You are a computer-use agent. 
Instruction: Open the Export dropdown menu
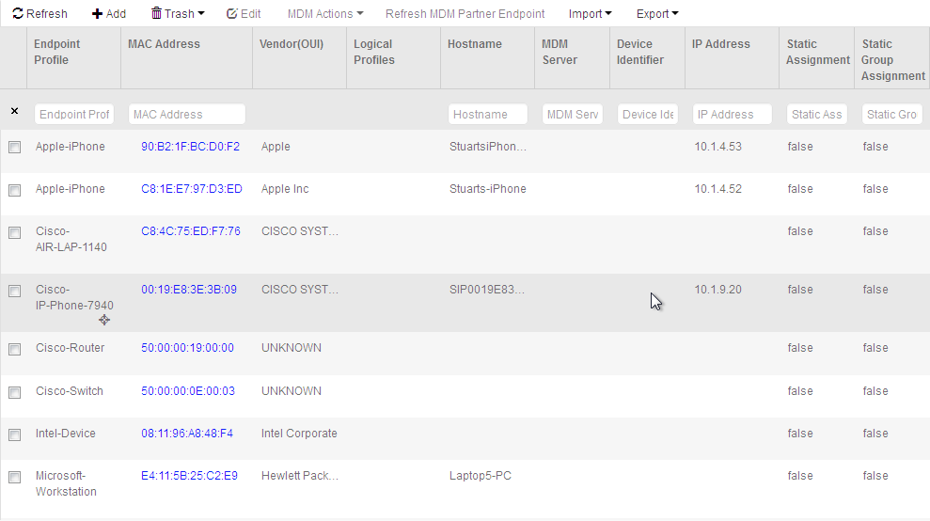[x=657, y=14]
